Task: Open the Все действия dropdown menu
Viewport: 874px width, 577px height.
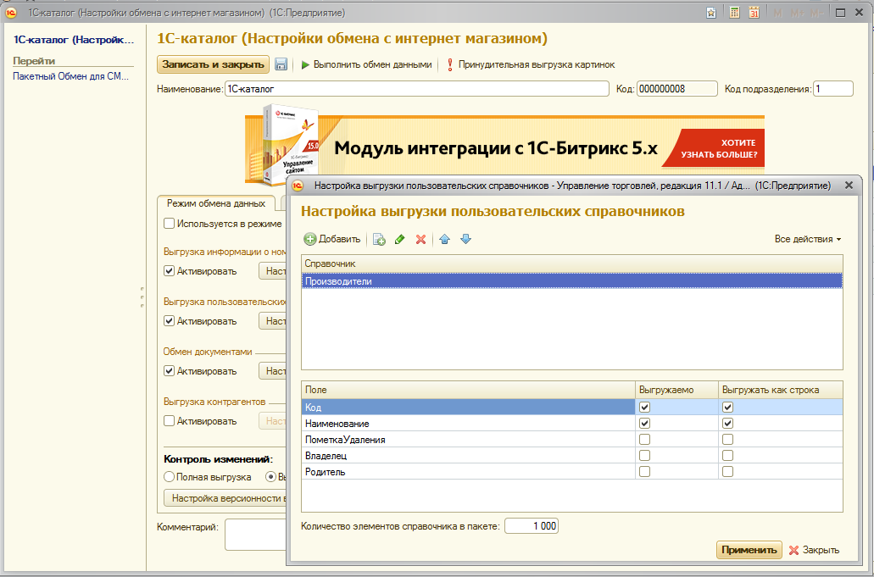Action: click(x=808, y=240)
